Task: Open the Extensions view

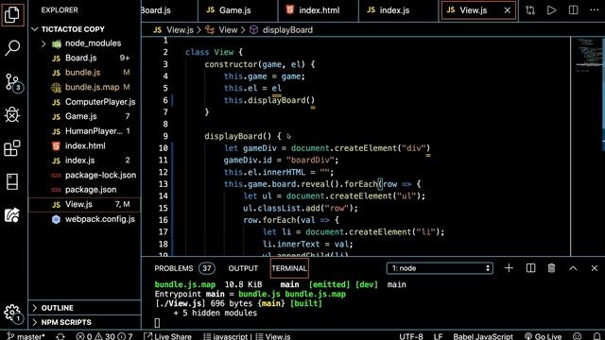Action: (x=12, y=148)
